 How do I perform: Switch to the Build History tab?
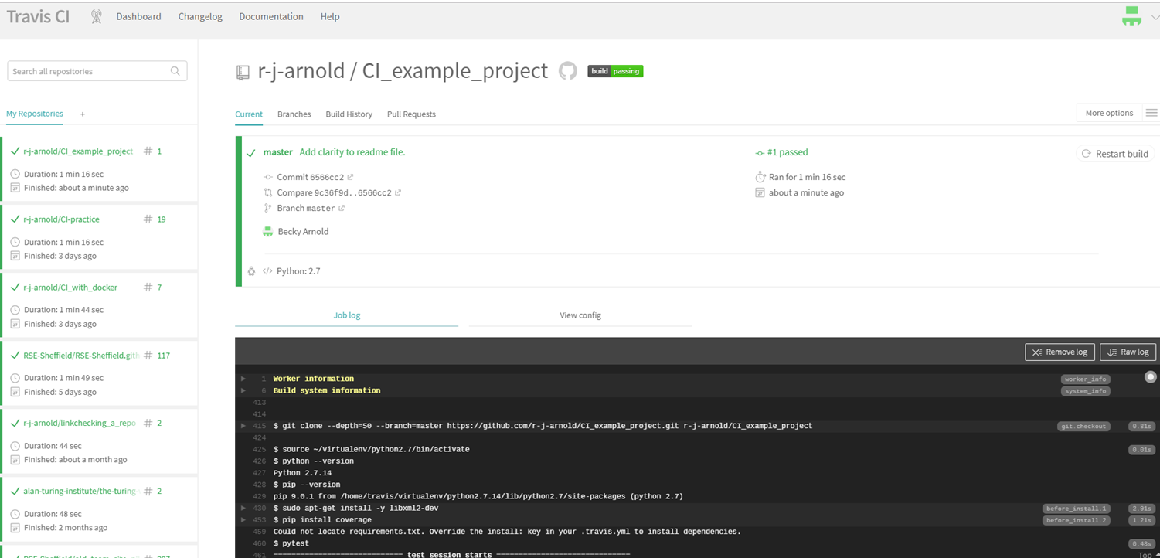(x=349, y=114)
